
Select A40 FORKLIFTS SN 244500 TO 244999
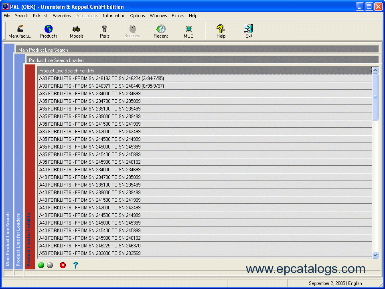click(x=205, y=215)
